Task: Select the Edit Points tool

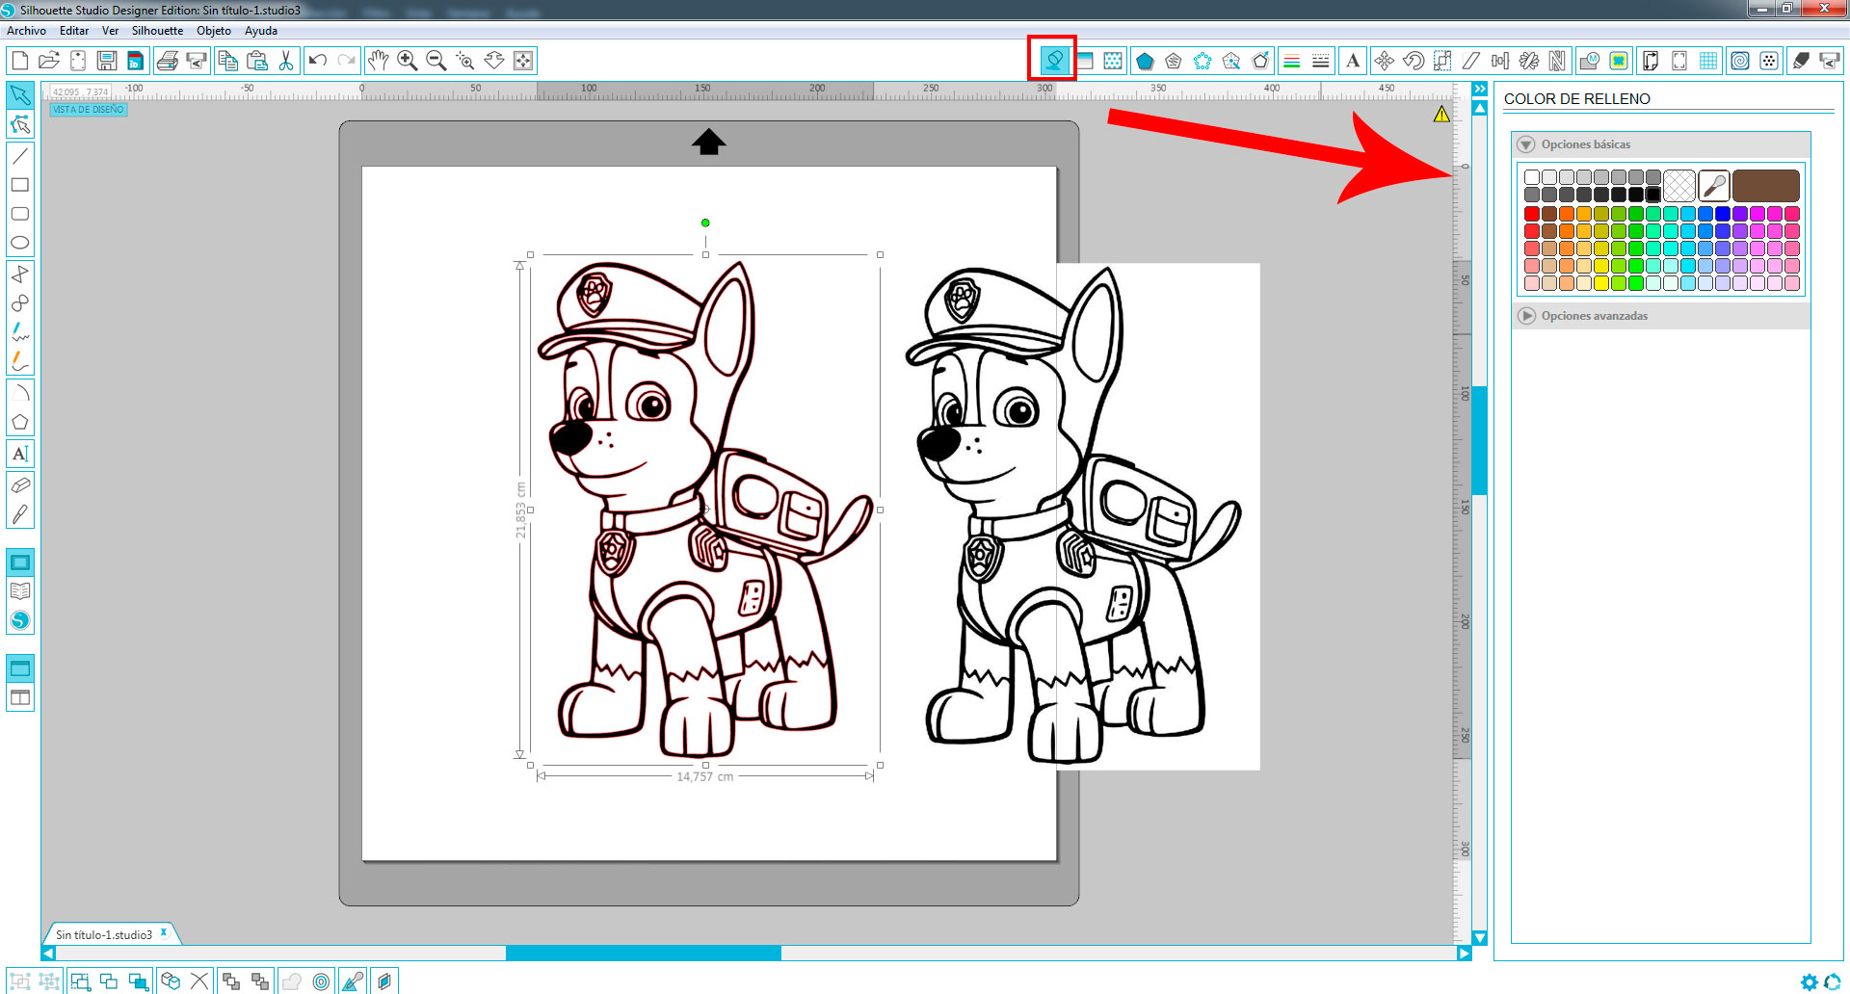Action: tap(20, 124)
